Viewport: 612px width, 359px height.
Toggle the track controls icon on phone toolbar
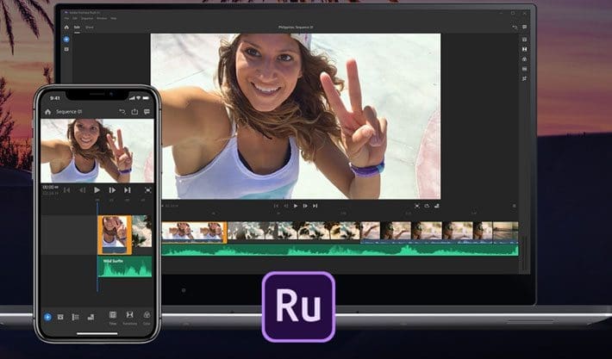click(75, 318)
